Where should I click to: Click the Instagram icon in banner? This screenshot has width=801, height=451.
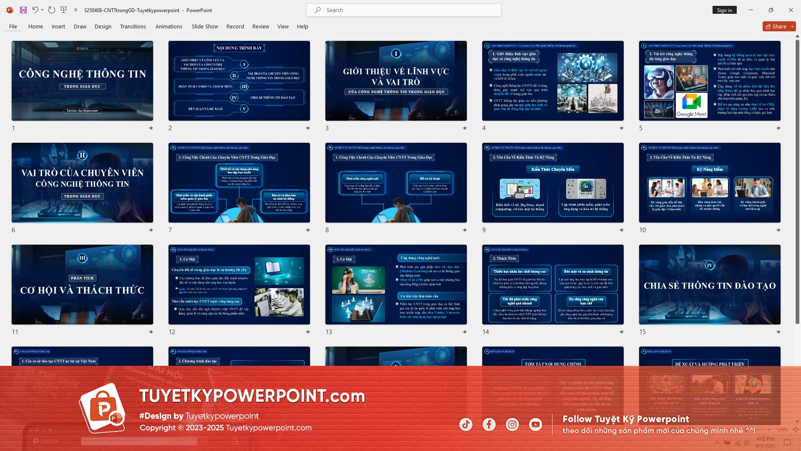[x=512, y=425]
